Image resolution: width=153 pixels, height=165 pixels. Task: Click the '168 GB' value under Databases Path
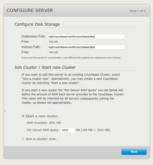53,42
